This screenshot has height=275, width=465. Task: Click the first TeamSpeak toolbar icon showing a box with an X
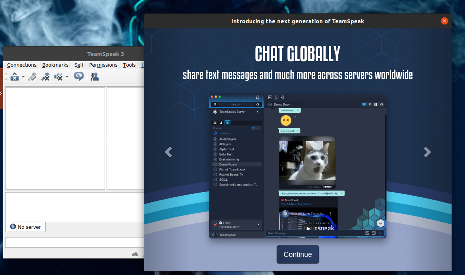[15, 77]
